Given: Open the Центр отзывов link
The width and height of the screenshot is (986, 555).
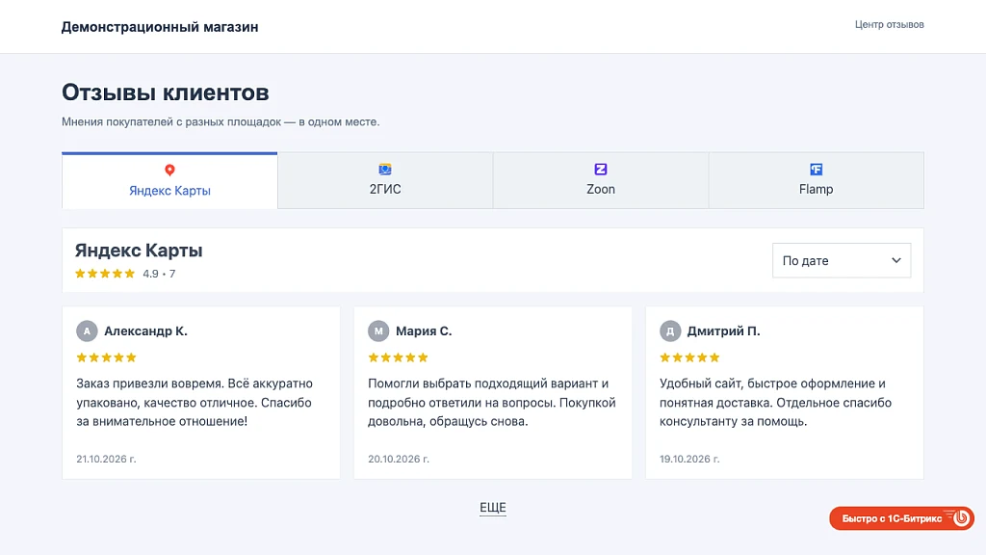Looking at the screenshot, I should (x=889, y=24).
